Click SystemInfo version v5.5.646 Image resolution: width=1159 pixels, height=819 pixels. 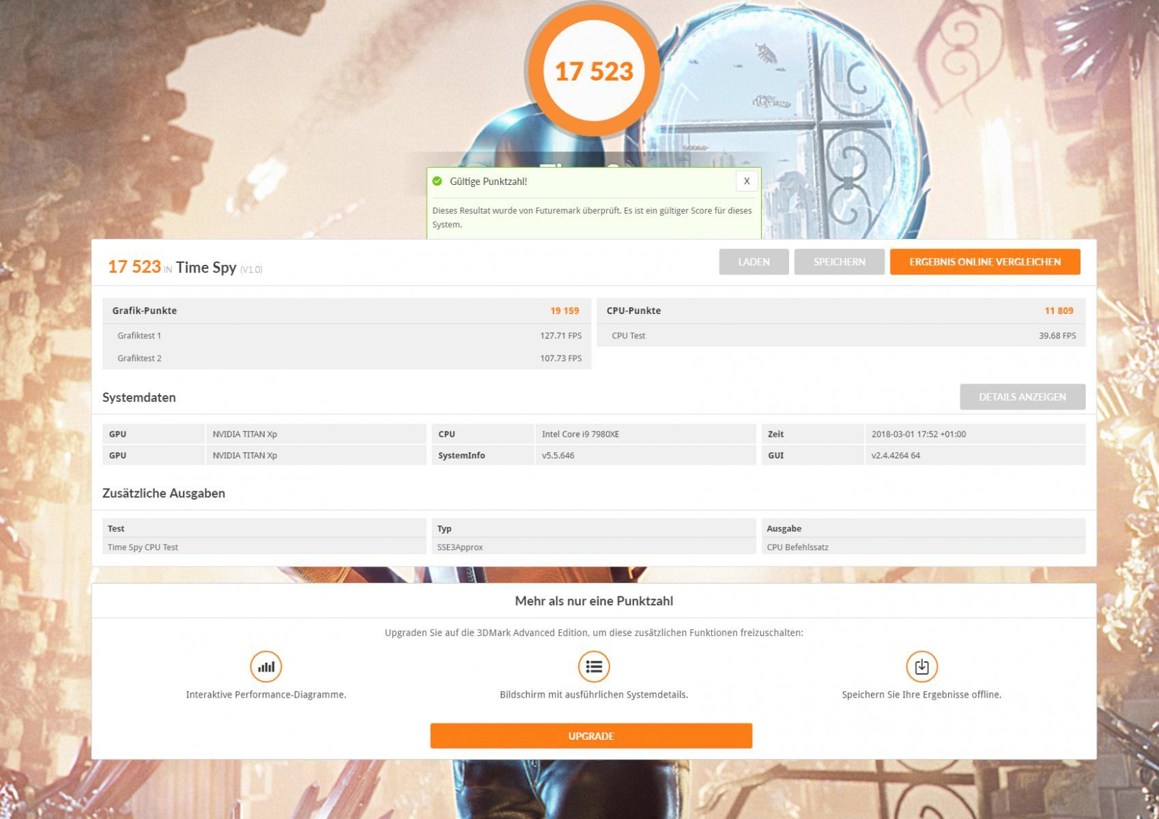(x=558, y=455)
